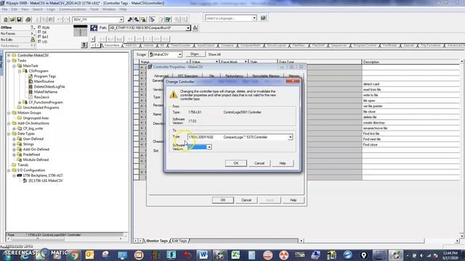Click the Find Previous binoculars icon
Image resolution: width=465 pixels, height=261 pixels.
[130, 20]
